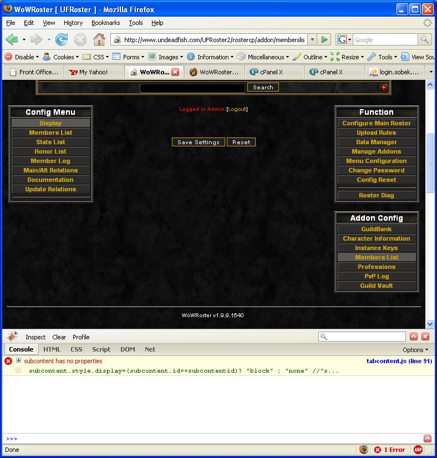Open Main/Alt Relations in Config Menu

coord(50,170)
